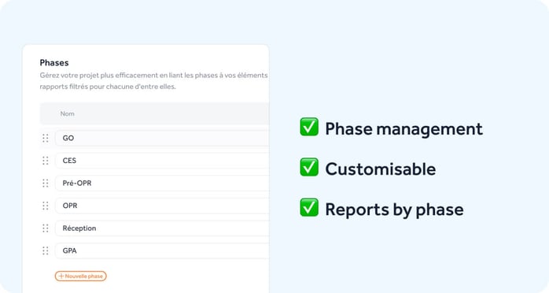
Task: Click the drag handle beside GPA phase
Action: pos(46,250)
